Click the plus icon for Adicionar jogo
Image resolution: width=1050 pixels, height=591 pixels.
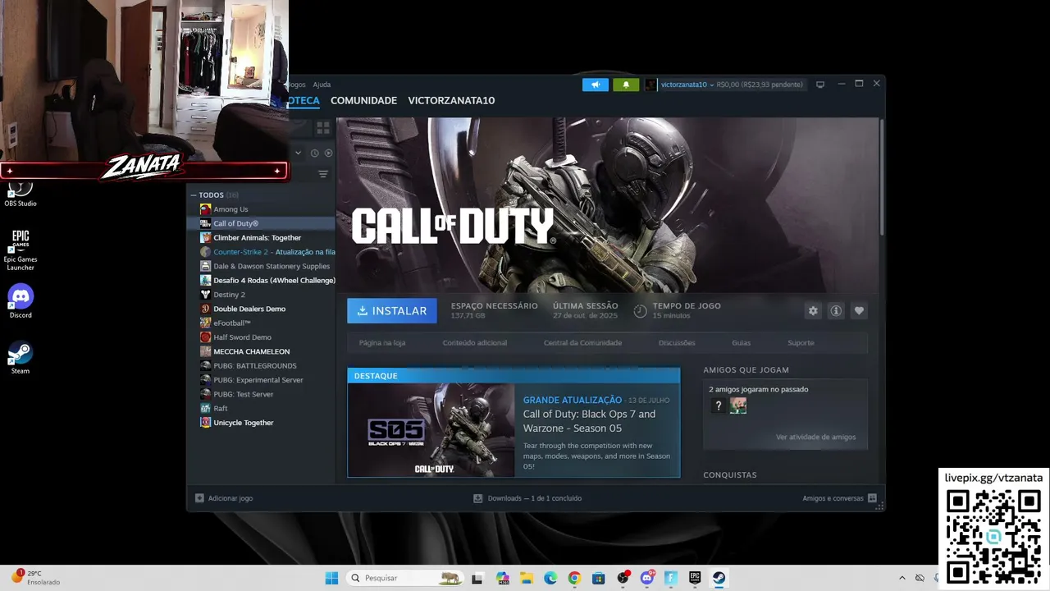[199, 498]
